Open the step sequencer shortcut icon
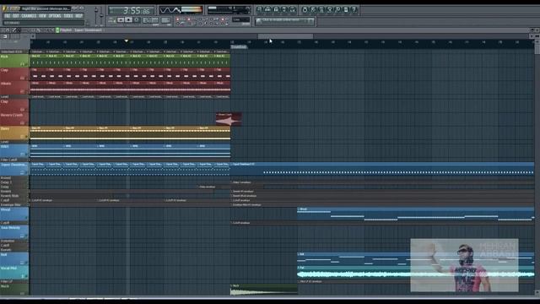 (x=268, y=9)
